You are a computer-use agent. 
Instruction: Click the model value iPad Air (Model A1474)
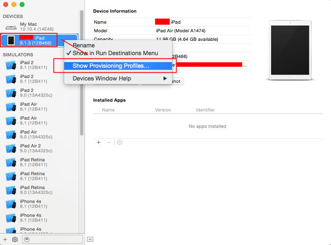coord(181,31)
